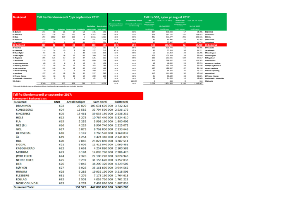This screenshot has height=204, width=289.
Task: Click the 'KRØDSHERAD' municipality name
Action: pyautogui.click(x=25, y=148)
